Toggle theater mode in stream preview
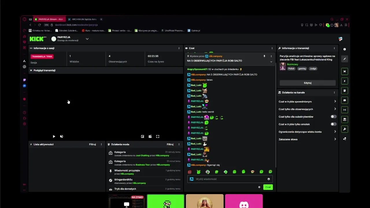Screen dimensions: 370x208 tap(150, 136)
